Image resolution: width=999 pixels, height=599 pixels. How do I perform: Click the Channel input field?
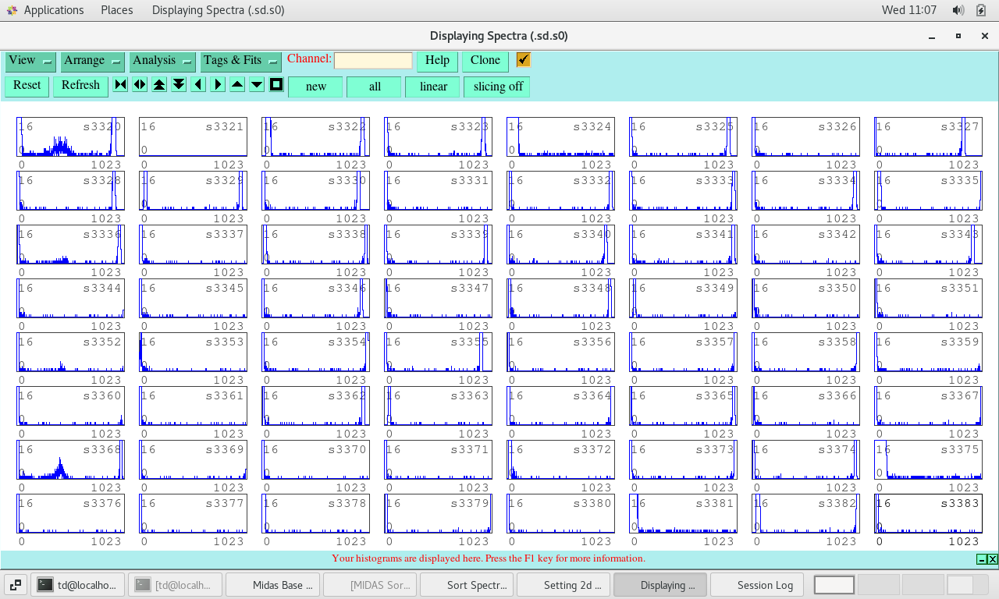pos(373,61)
